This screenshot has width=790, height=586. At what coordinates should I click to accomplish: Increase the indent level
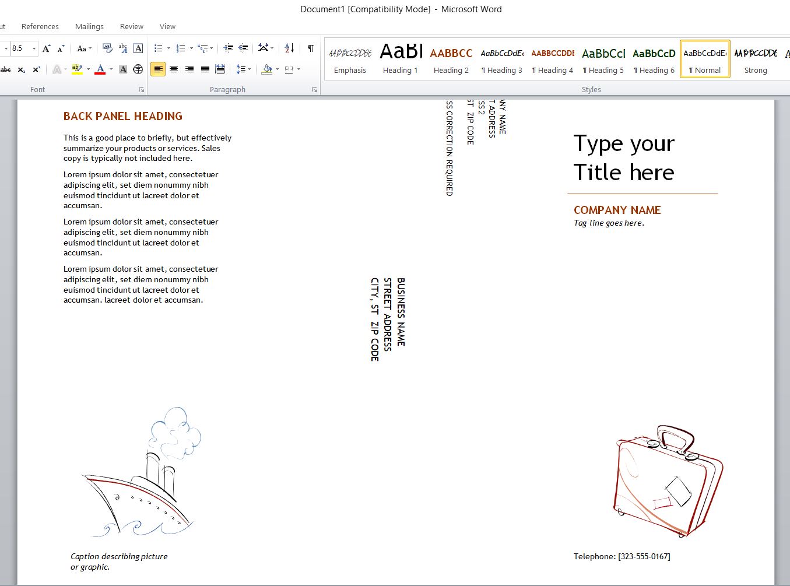click(x=244, y=48)
